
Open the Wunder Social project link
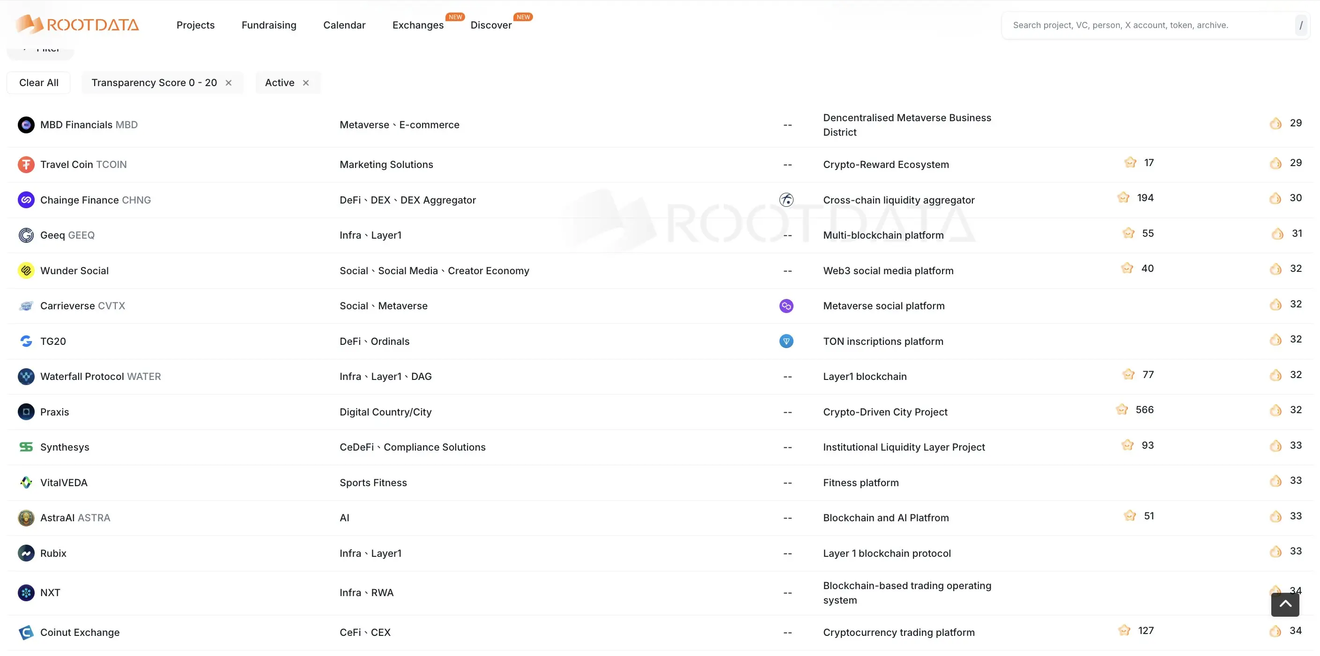(74, 270)
